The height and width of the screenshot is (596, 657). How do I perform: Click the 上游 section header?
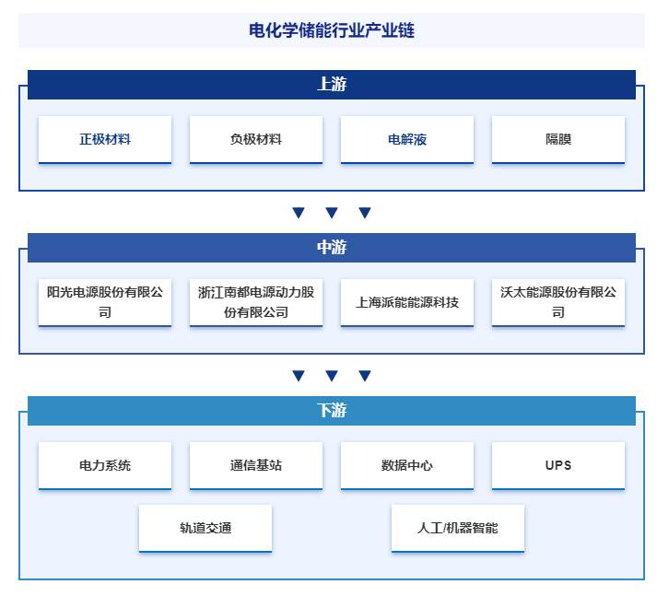[x=332, y=85]
